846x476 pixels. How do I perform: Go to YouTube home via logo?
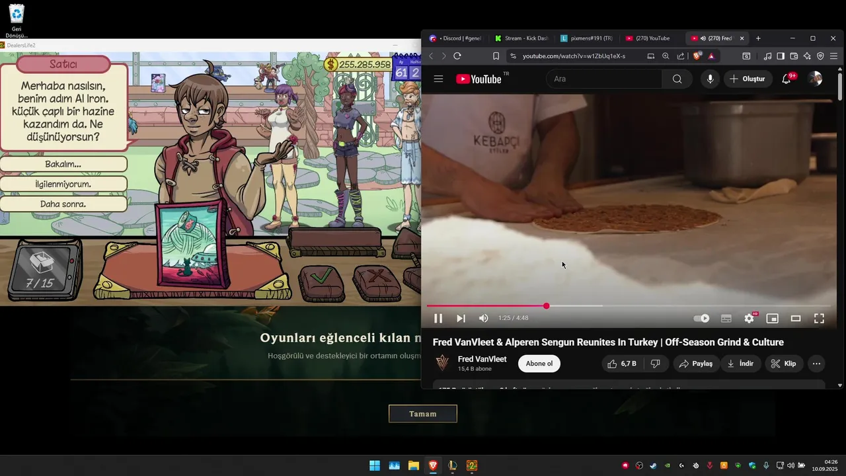pyautogui.click(x=479, y=79)
